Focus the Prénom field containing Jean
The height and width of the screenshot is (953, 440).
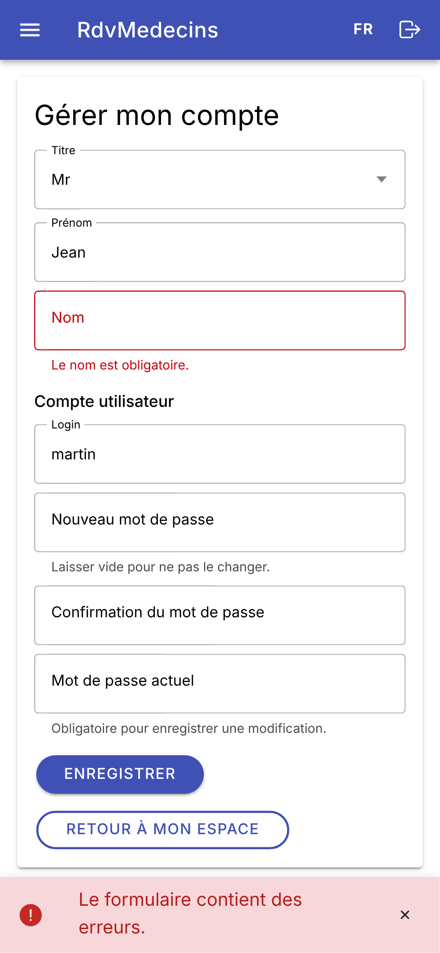click(x=220, y=252)
